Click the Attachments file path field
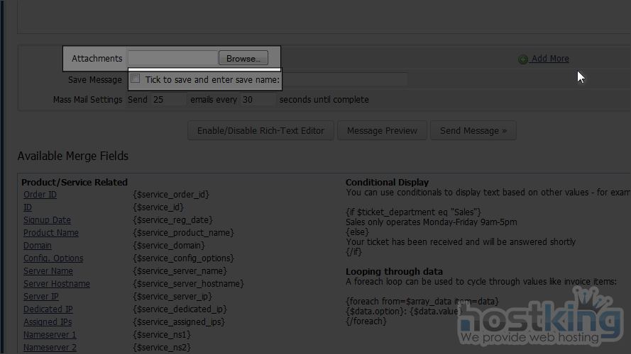Image resolution: width=631 pixels, height=354 pixels. (172, 58)
